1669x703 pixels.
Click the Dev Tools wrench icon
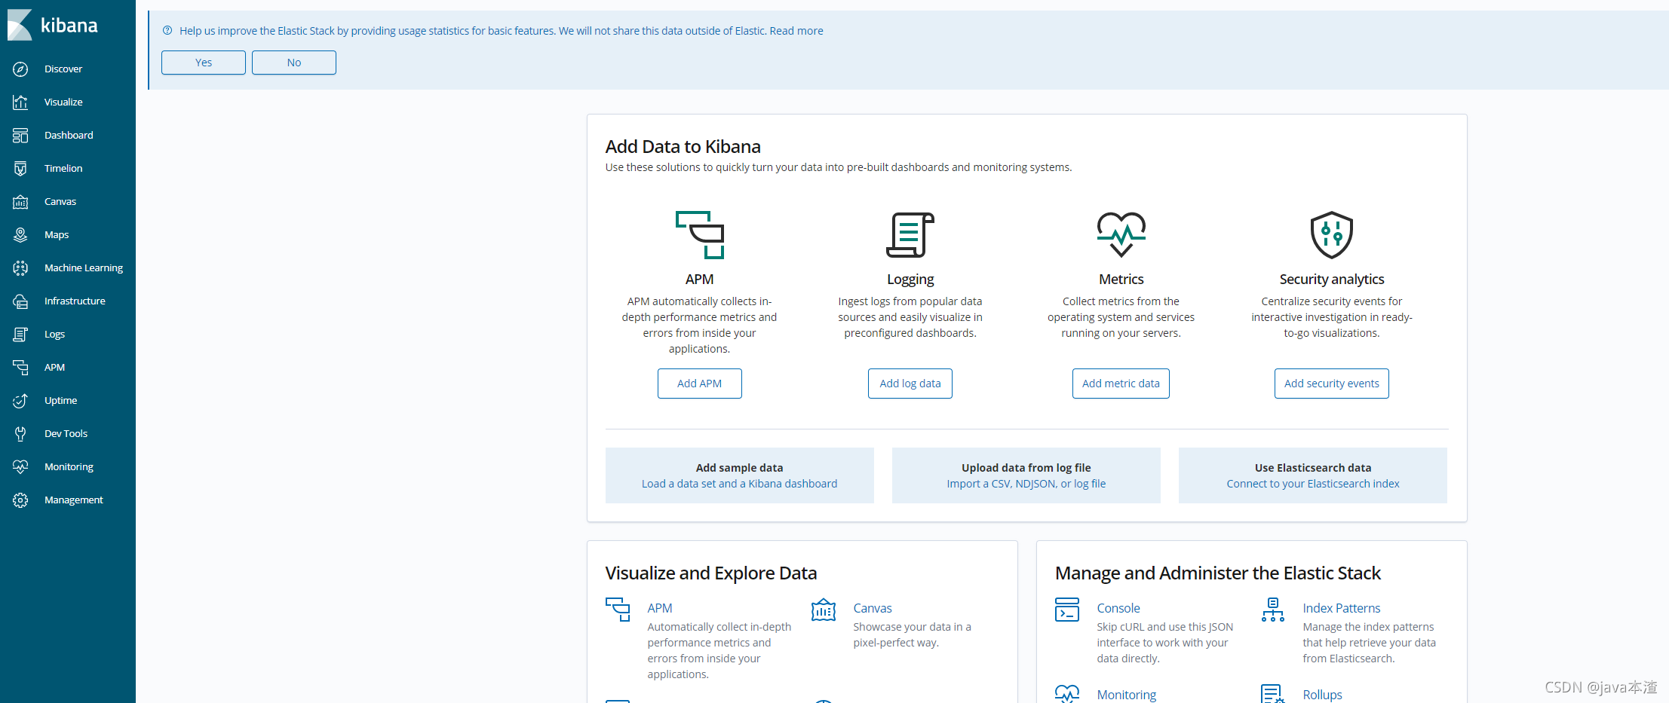(20, 434)
